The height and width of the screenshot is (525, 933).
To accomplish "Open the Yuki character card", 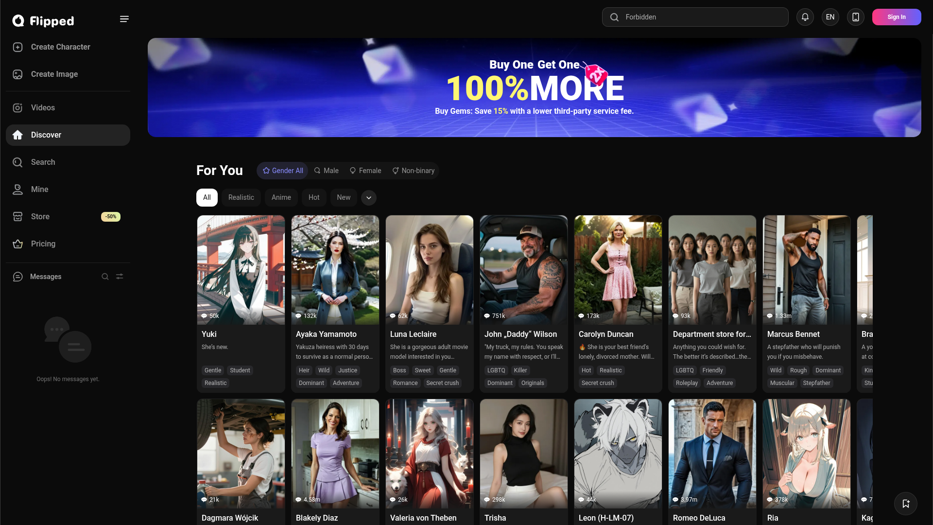I will click(x=241, y=304).
